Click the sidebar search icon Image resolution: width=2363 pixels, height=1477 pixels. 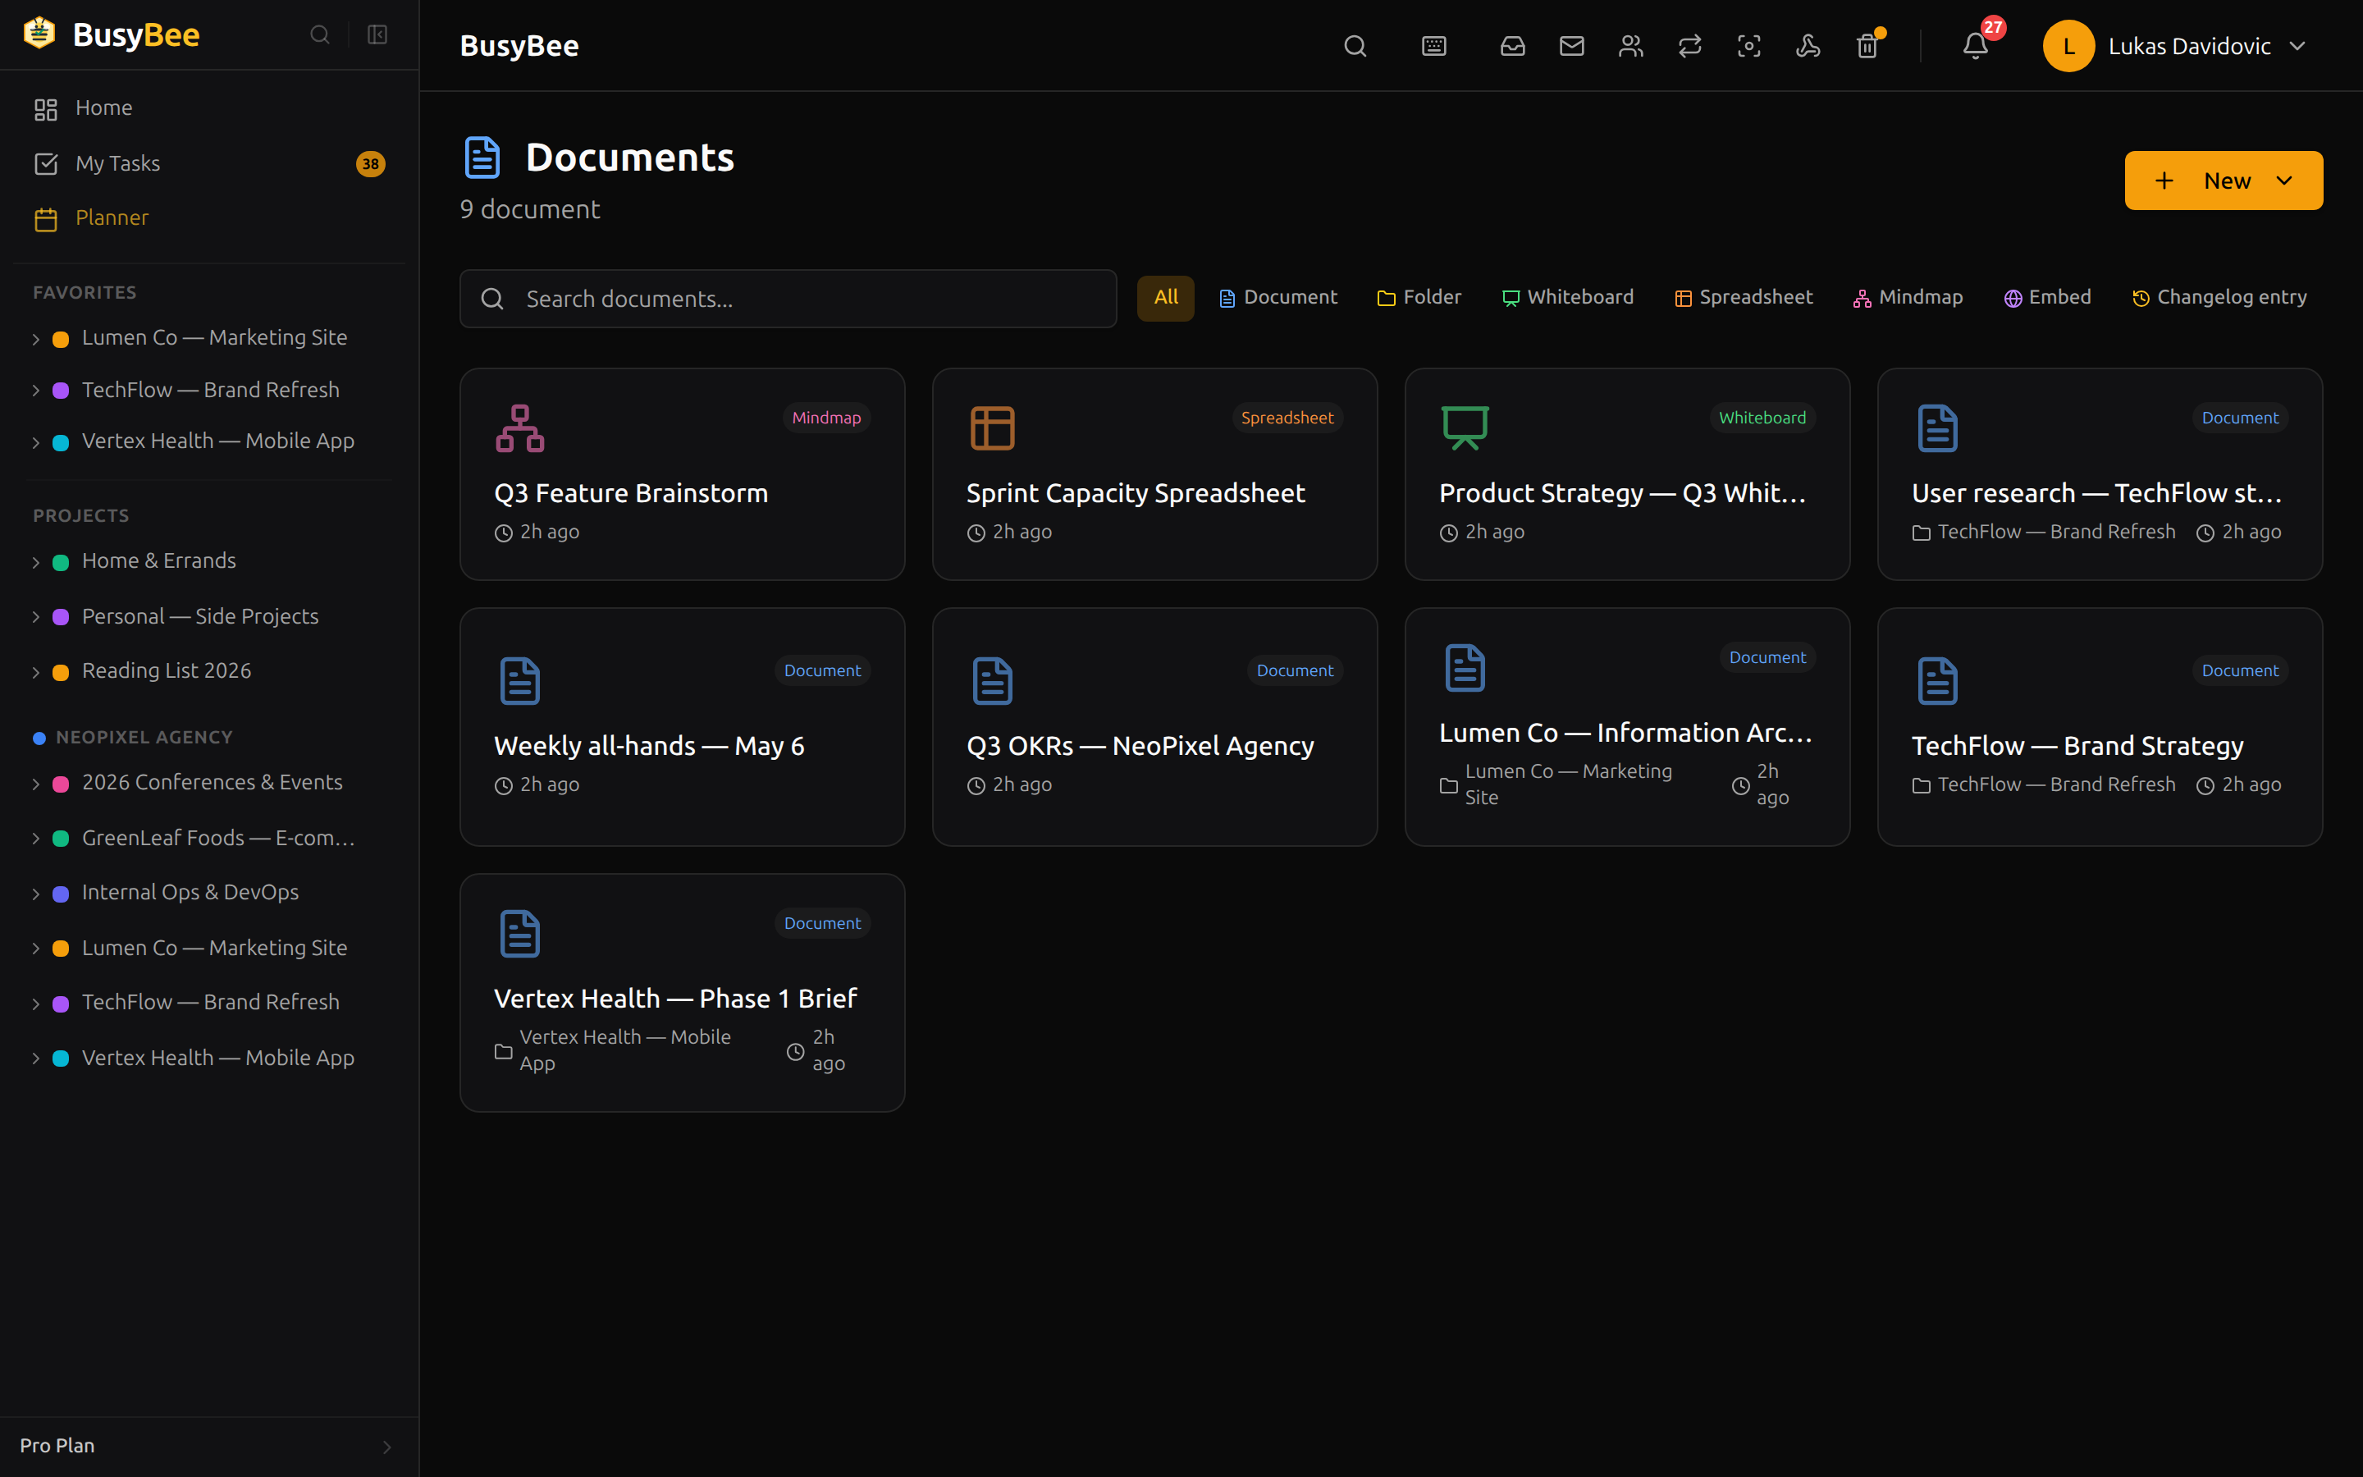[319, 35]
